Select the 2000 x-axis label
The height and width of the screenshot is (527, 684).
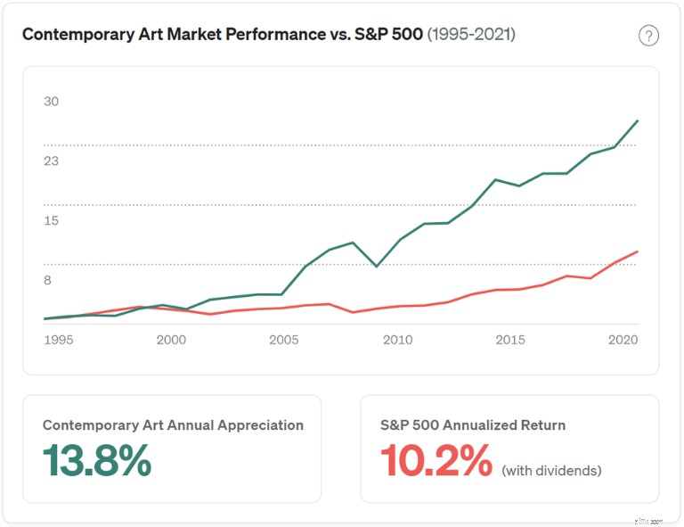tap(171, 340)
